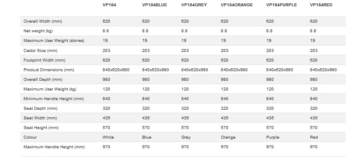
Task: Select the VP184 column header
Action: coord(109,5)
